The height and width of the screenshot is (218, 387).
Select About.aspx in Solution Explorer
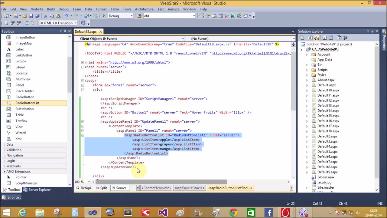point(326,80)
